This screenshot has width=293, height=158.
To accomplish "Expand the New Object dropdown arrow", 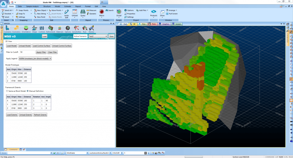I will (x=47, y=11).
